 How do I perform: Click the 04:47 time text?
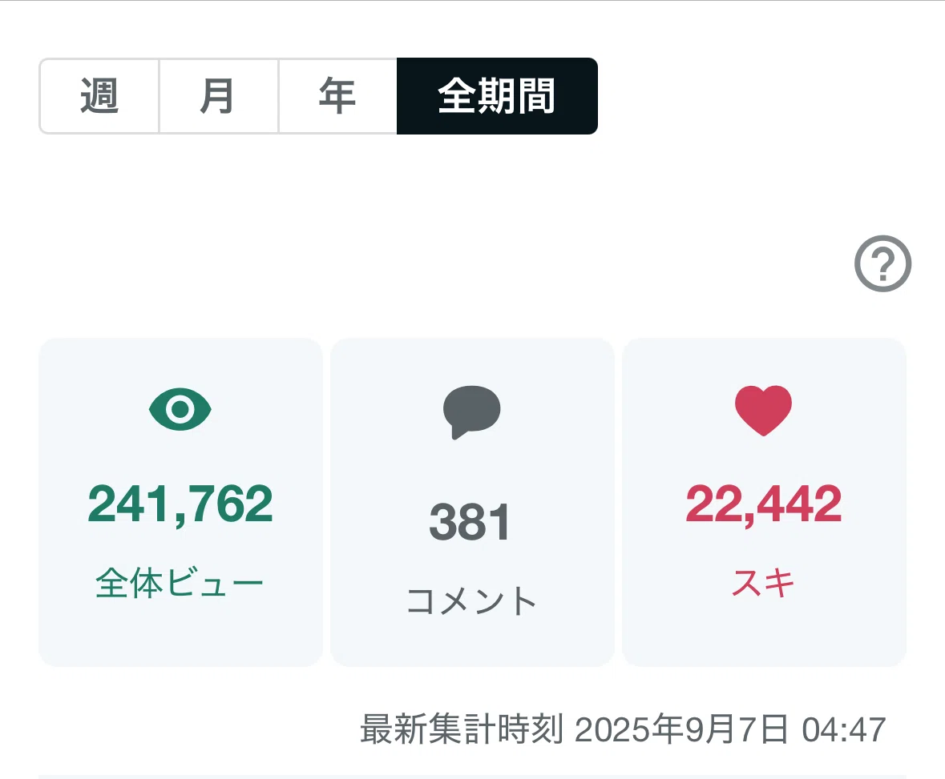tap(844, 729)
